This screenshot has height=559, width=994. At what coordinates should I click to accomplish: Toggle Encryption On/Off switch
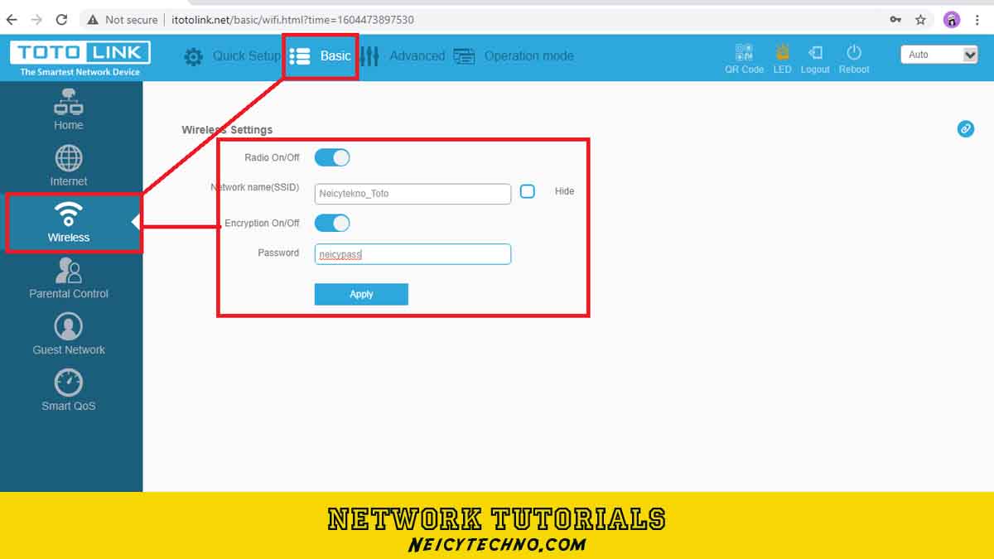(x=332, y=223)
